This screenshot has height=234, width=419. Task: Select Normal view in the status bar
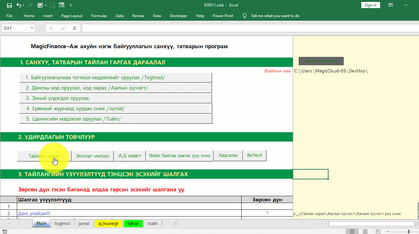(x=352, y=231)
